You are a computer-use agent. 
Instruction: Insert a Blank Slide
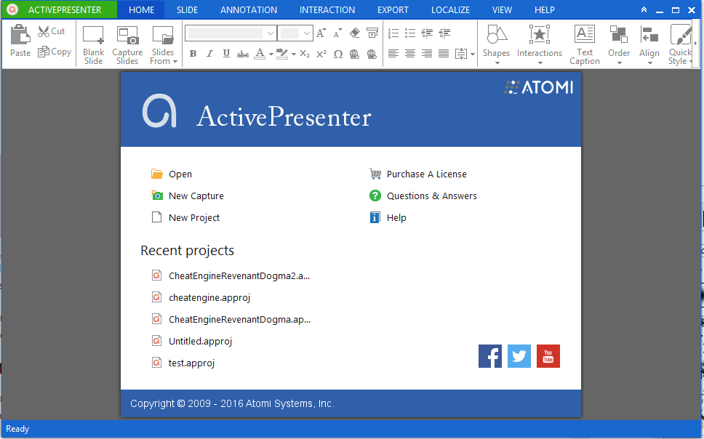coord(93,45)
